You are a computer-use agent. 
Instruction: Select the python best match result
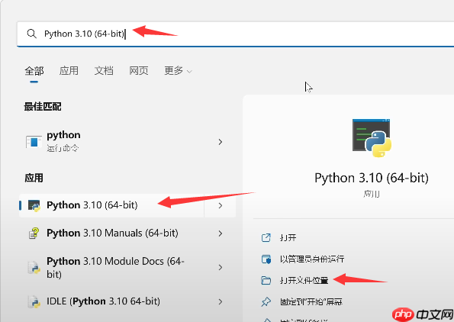[127, 142]
